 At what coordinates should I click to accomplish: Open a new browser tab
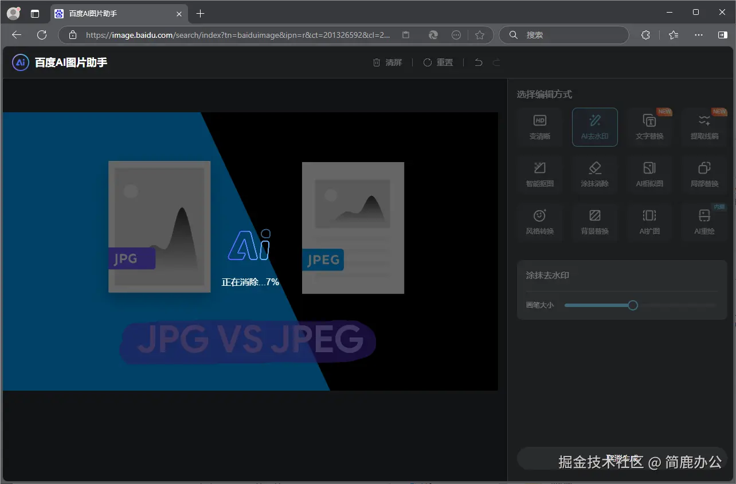200,13
